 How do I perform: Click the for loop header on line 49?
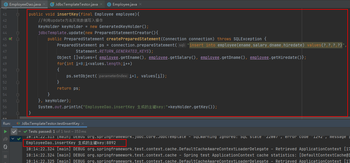click(x=94, y=64)
